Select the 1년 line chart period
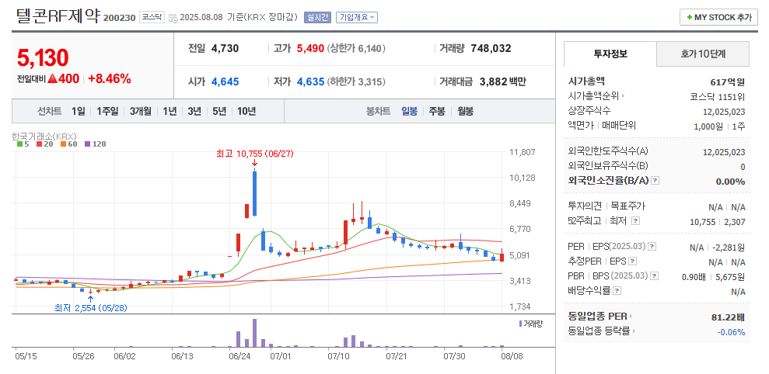The width and height of the screenshot is (769, 374). (170, 111)
